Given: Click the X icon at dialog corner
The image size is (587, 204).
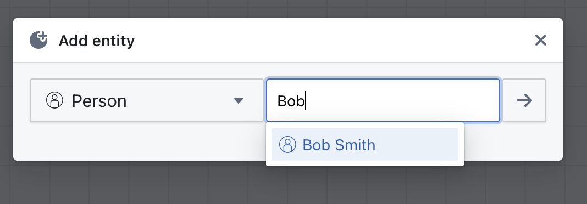Looking at the screenshot, I should pyautogui.click(x=541, y=40).
